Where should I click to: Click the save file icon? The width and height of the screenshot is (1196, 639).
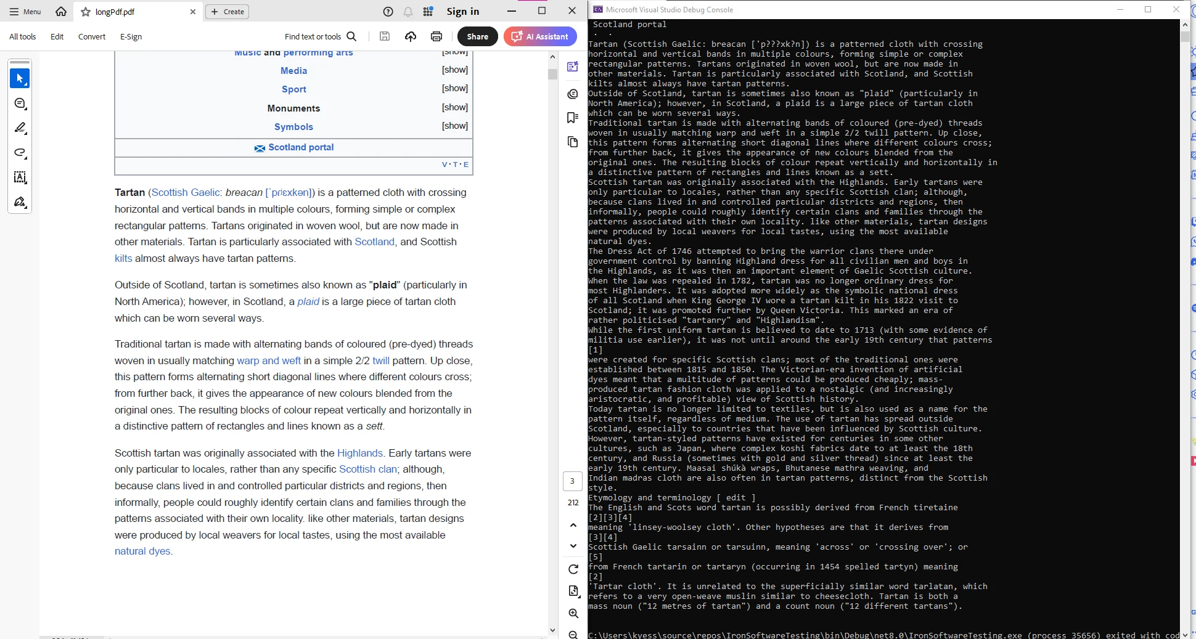(x=385, y=36)
